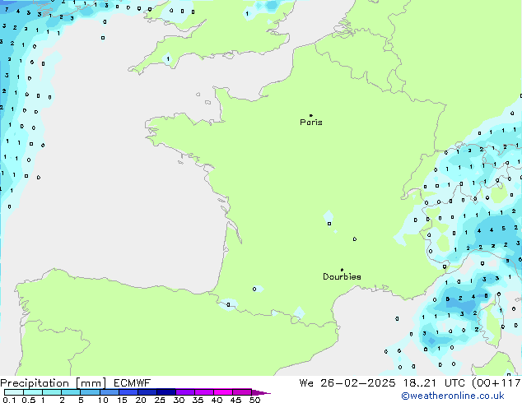Click the 40–45 mm magenta legend swatch
Image resolution: width=522 pixels, height=403 pixels.
(223, 392)
